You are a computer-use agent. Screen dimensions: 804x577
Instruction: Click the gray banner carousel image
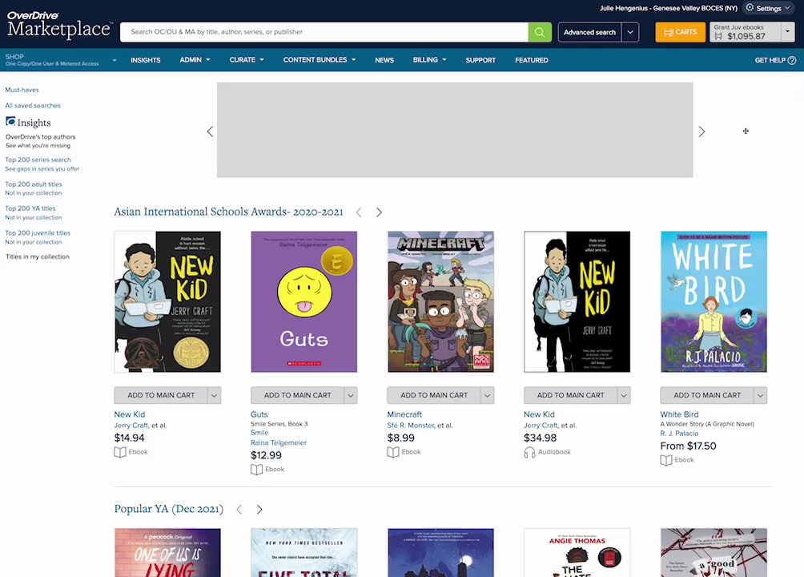(x=455, y=130)
